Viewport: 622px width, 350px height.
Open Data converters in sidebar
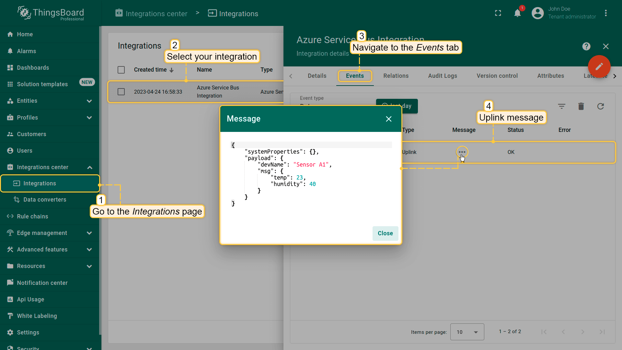(x=45, y=200)
